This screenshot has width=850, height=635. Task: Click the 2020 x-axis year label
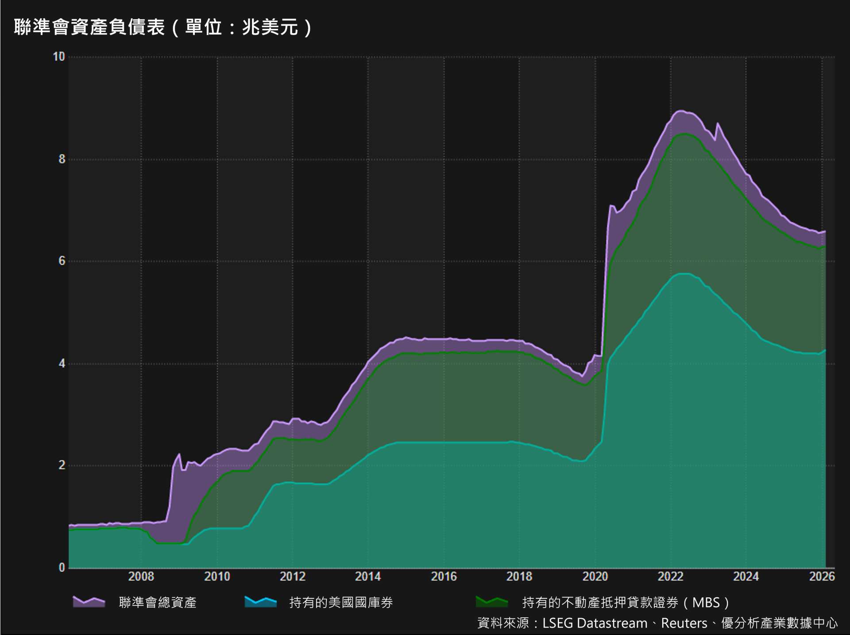(x=595, y=576)
